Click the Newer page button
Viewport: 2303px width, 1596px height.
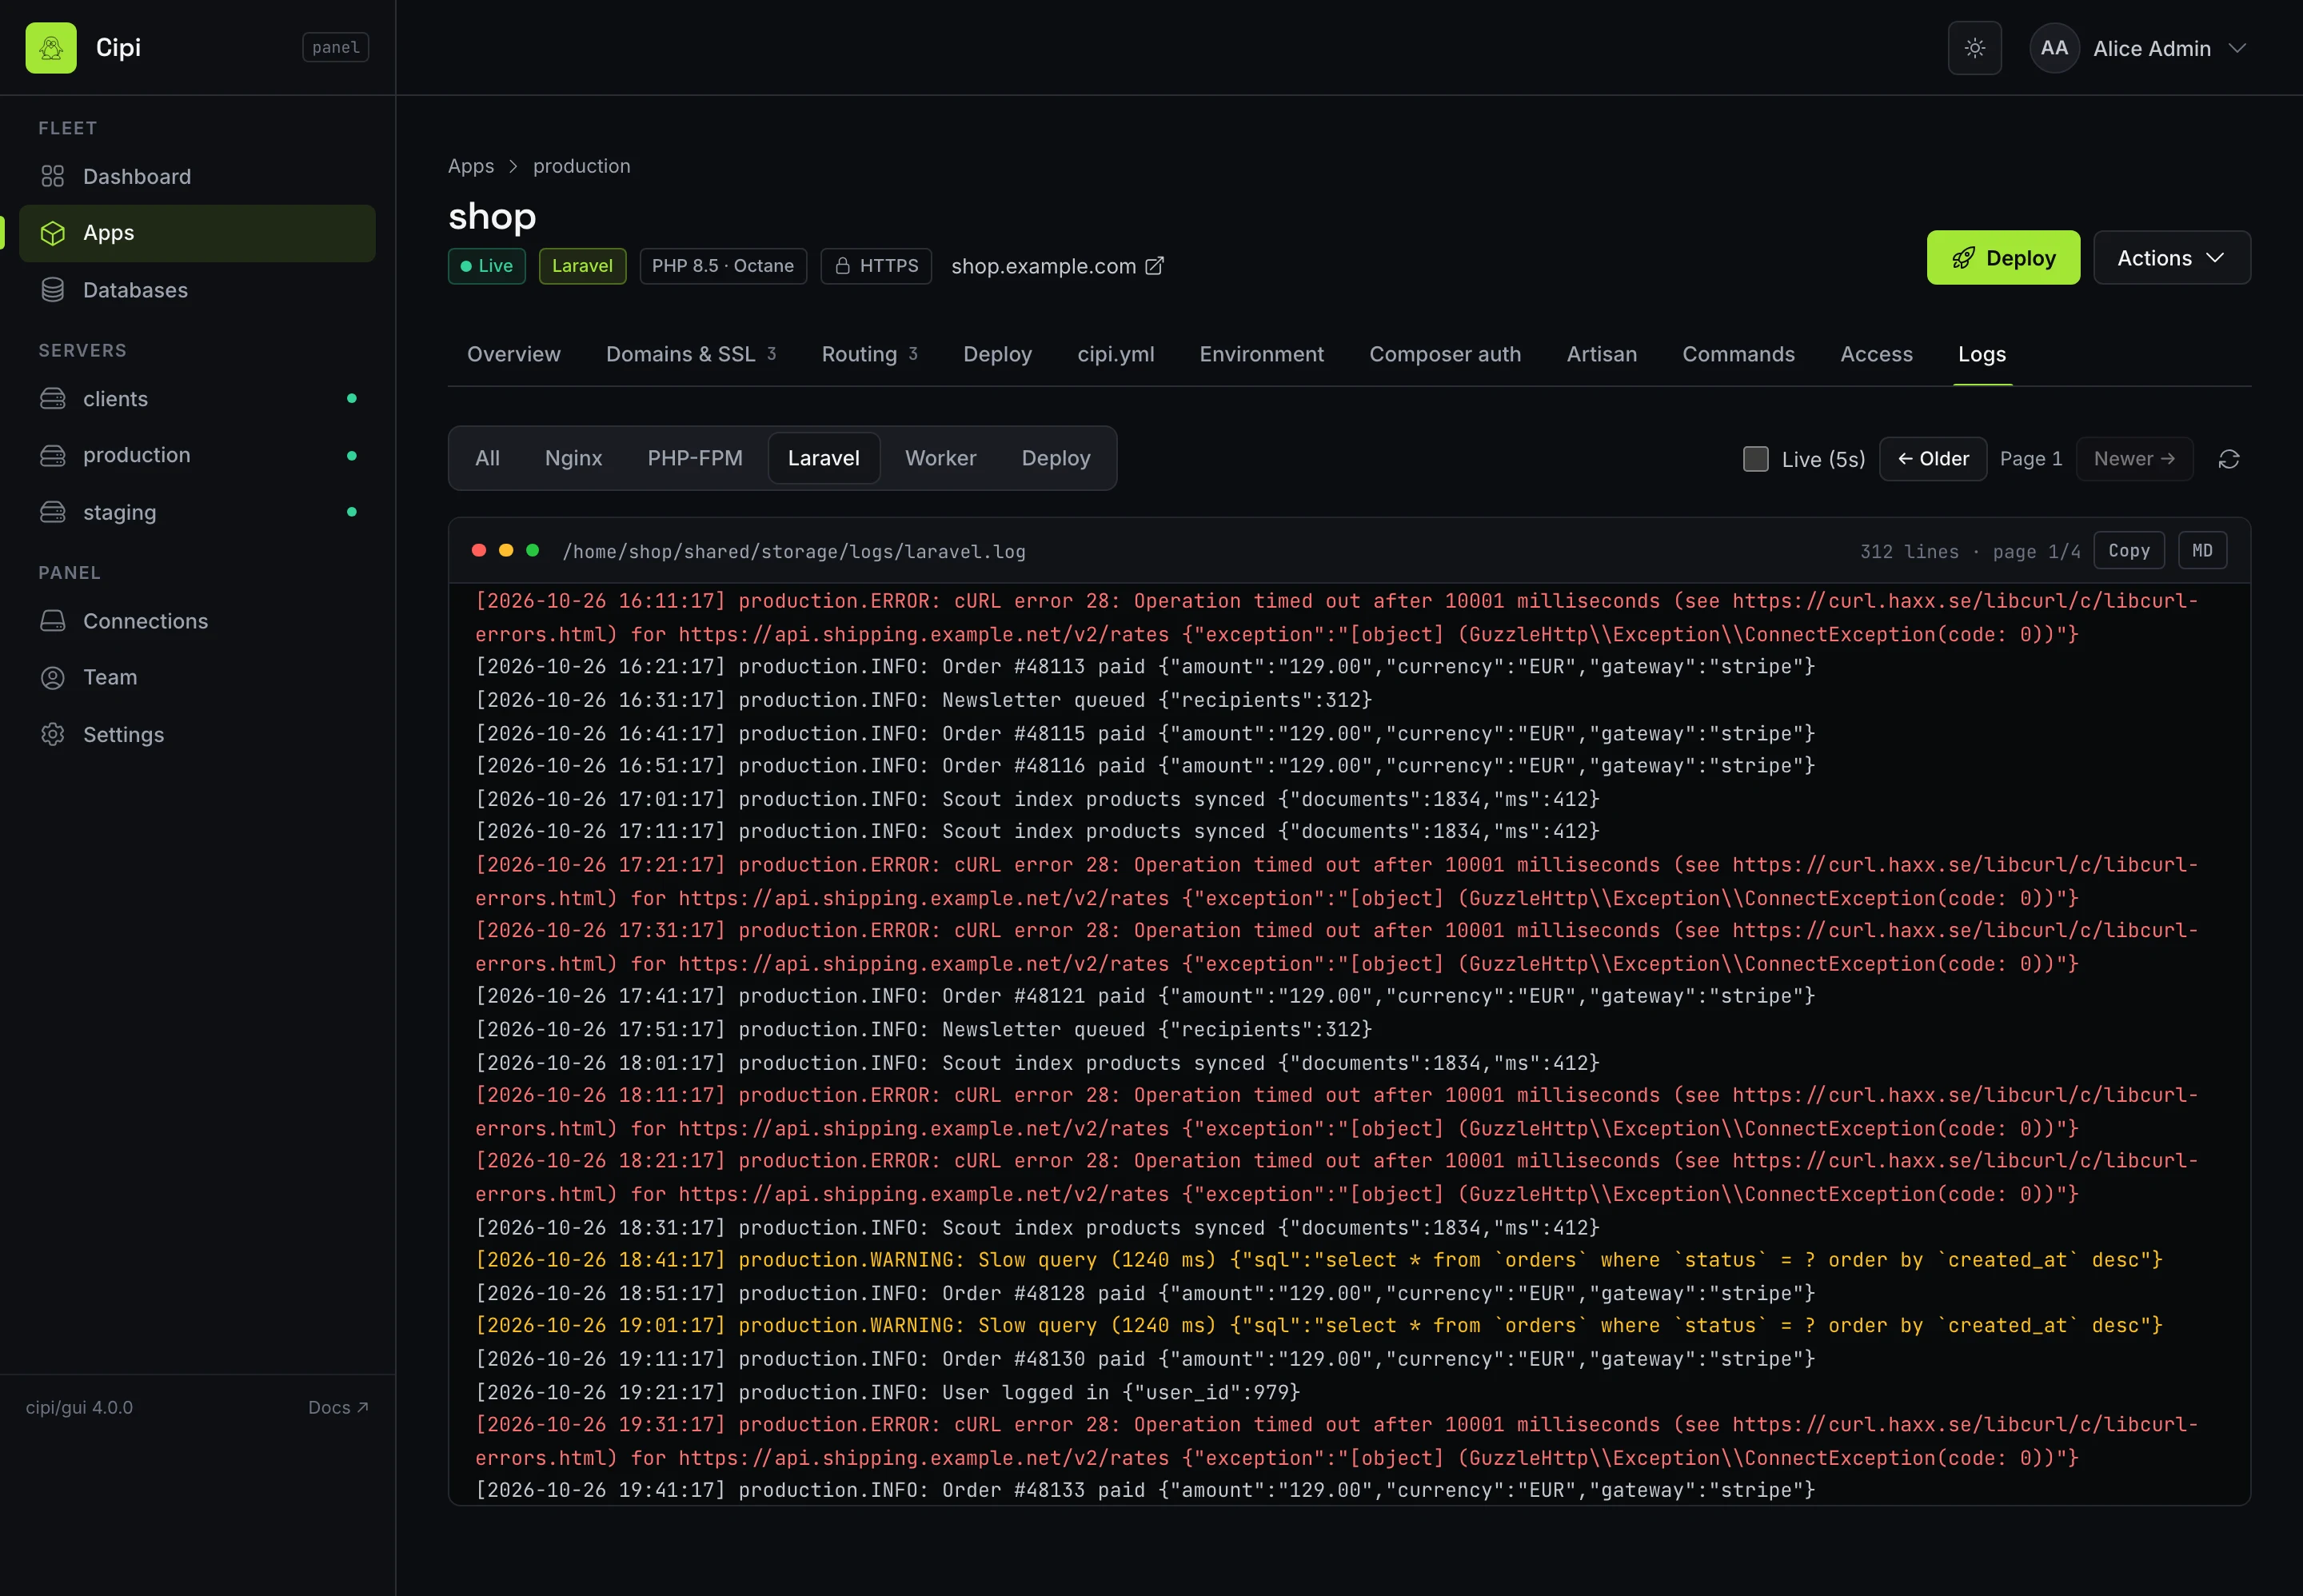(x=2134, y=459)
